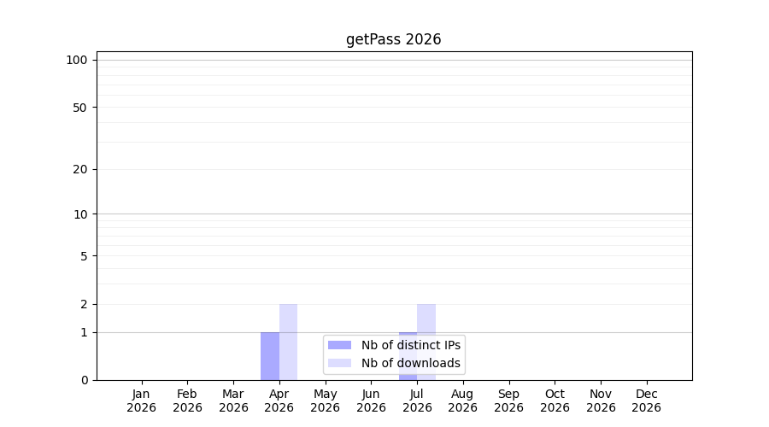Viewport: 769px width, 427px height.
Task: Click the Mar 2026 axis label
Action: [x=233, y=401]
